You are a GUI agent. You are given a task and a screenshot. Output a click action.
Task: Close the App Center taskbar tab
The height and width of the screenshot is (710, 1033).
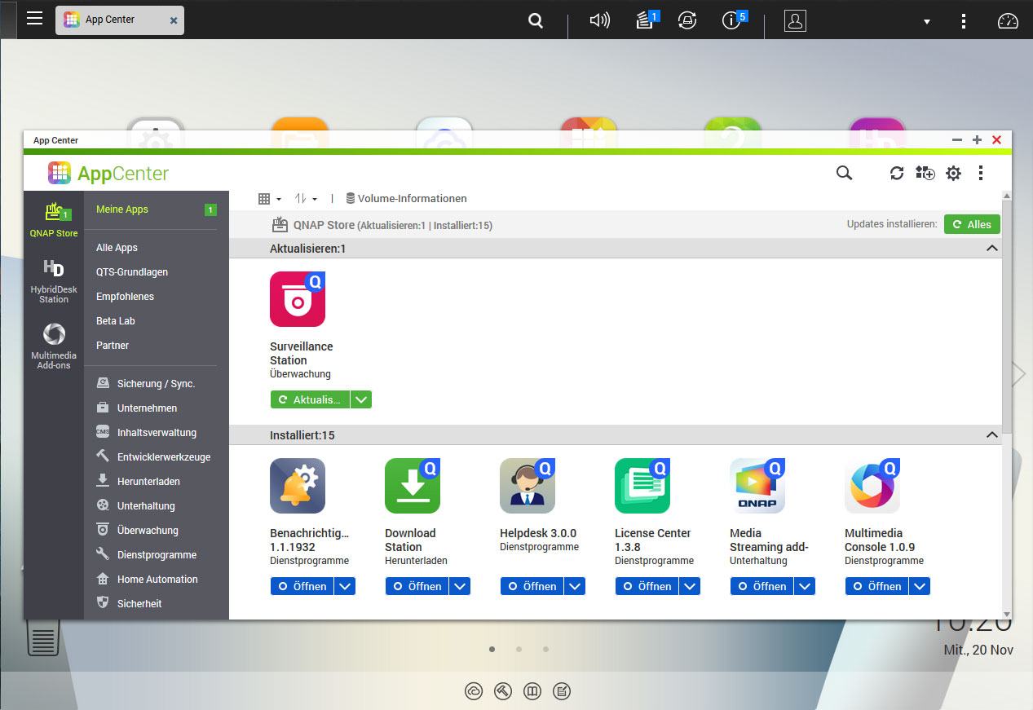(173, 20)
